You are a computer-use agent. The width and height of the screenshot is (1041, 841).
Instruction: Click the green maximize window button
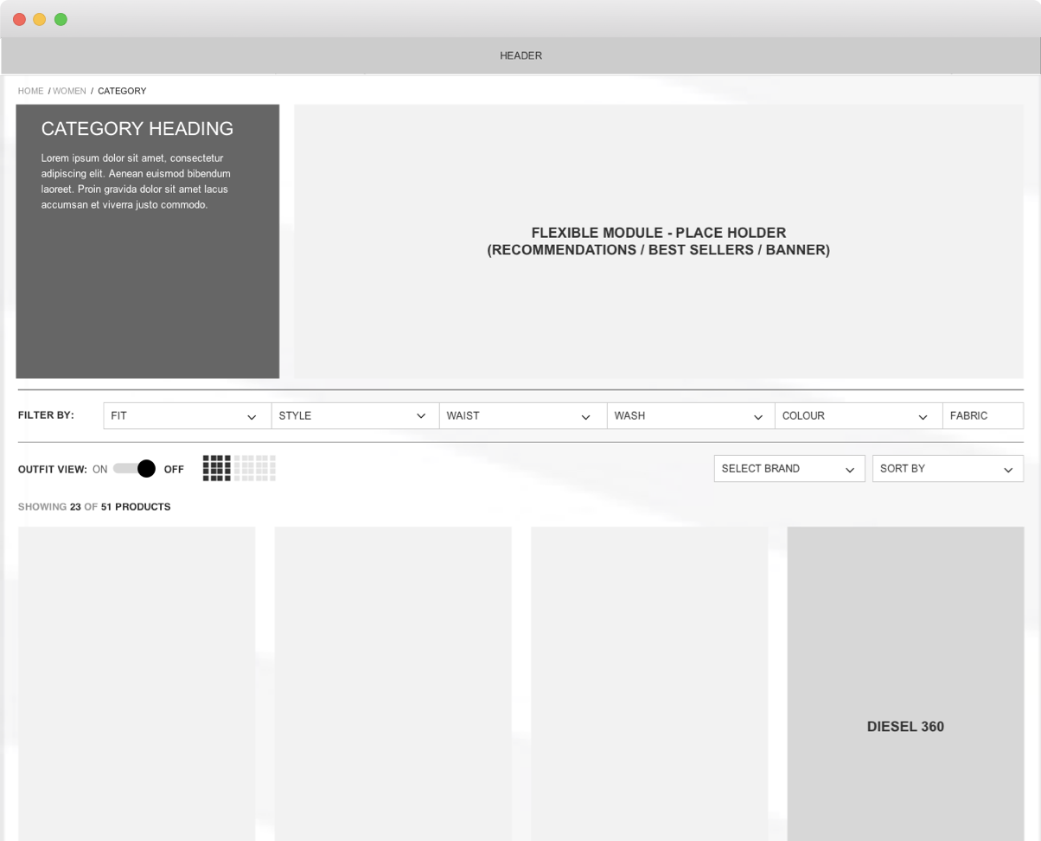tap(61, 19)
